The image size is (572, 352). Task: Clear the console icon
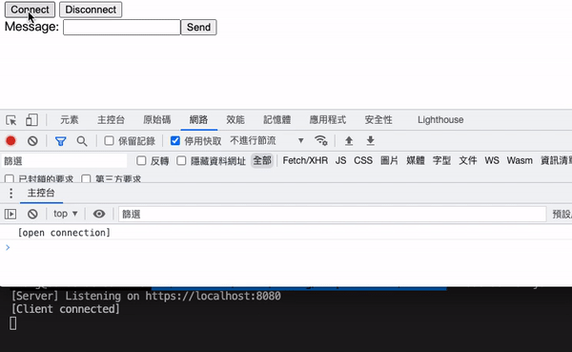tap(32, 214)
